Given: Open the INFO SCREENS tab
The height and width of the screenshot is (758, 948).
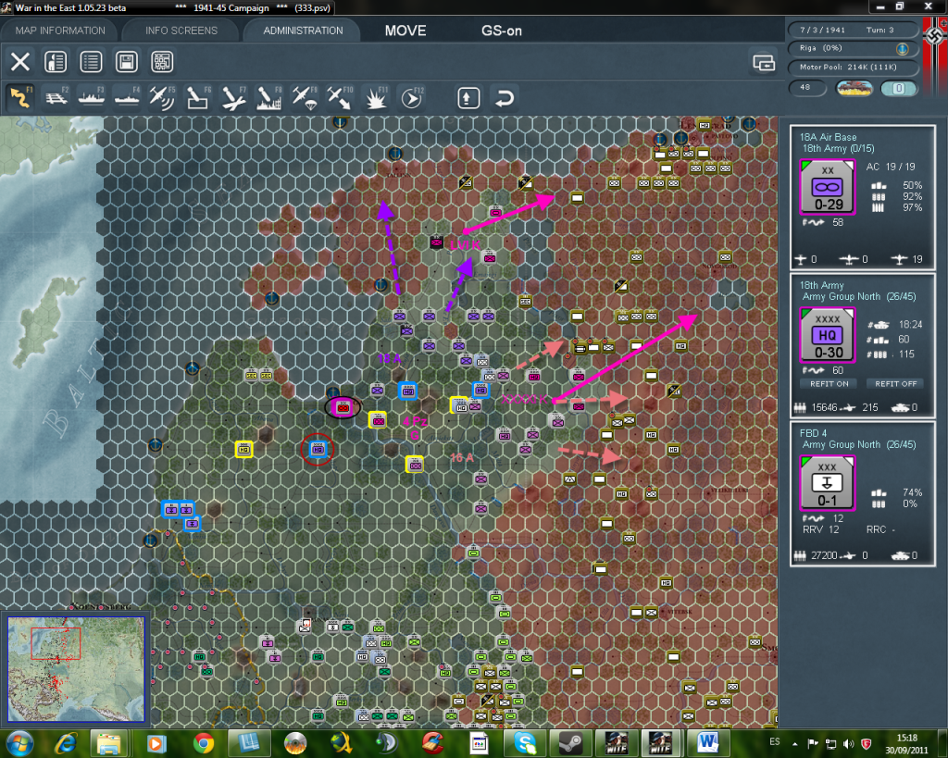Looking at the screenshot, I should click(181, 31).
